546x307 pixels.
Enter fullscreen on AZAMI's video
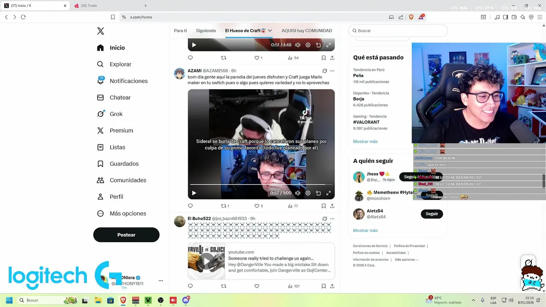point(328,193)
